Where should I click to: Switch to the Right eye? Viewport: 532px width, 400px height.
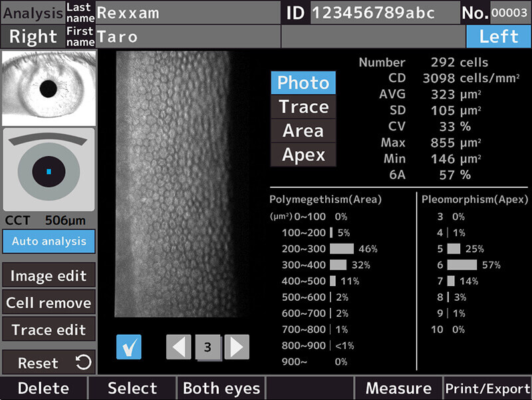pyautogui.click(x=33, y=37)
